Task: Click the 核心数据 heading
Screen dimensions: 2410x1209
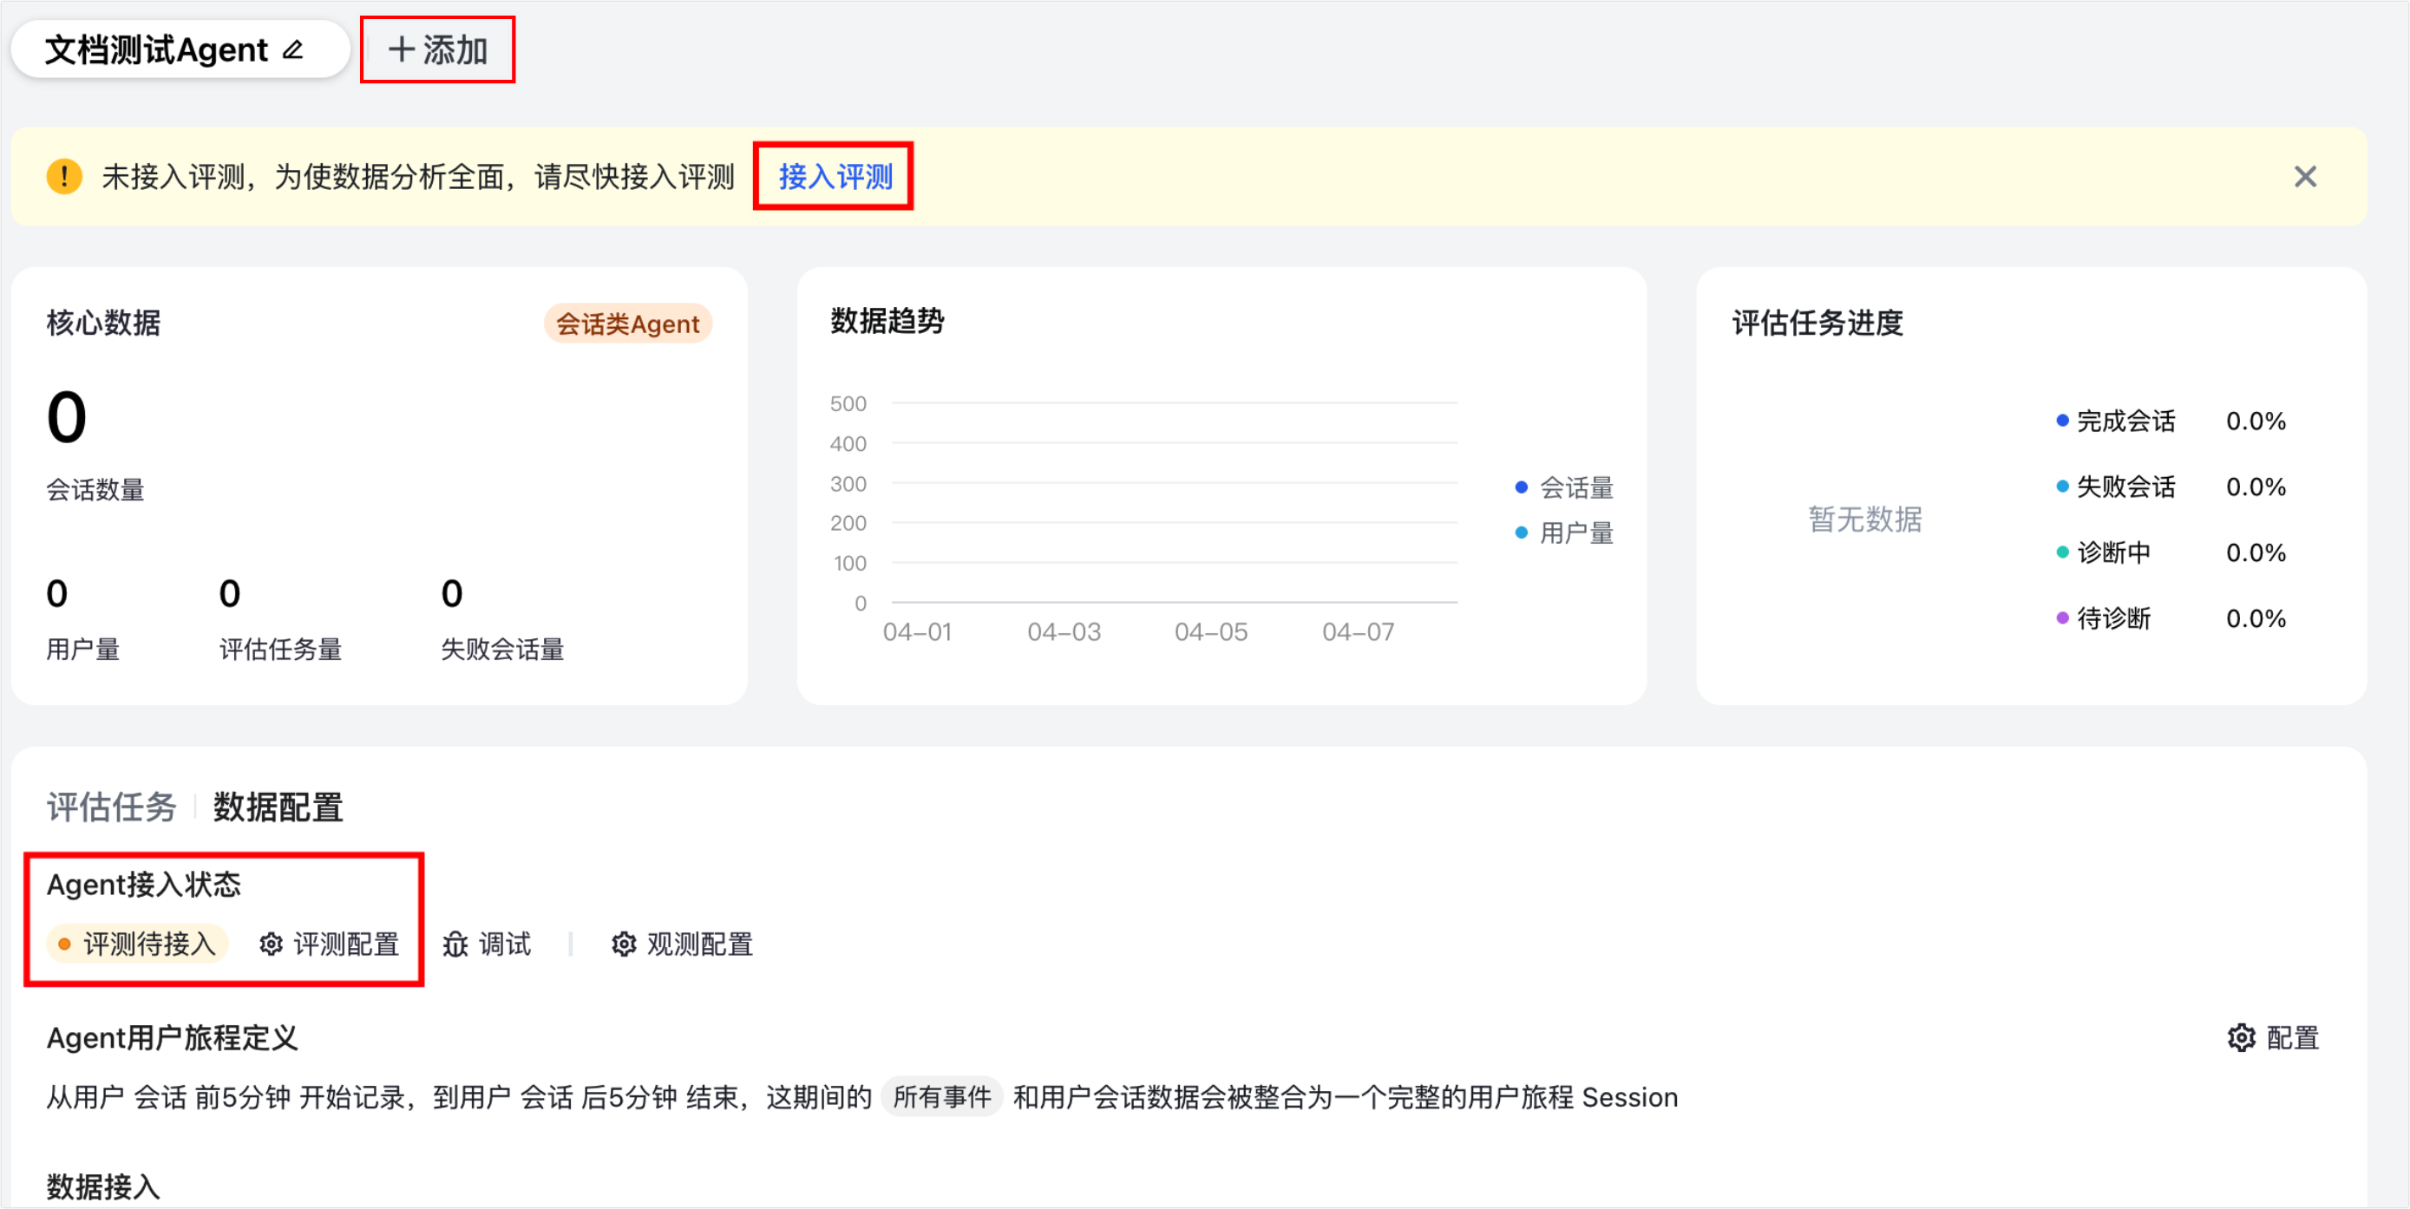Action: point(103,323)
